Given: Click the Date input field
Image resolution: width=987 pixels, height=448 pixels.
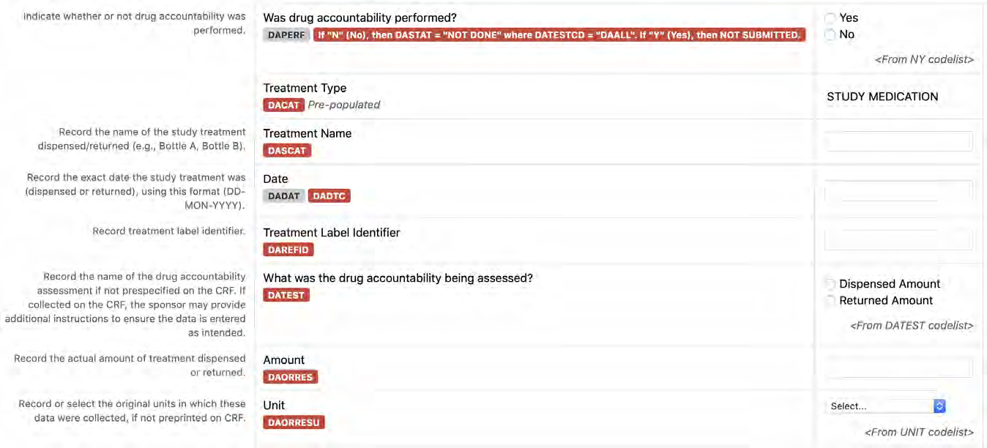Looking at the screenshot, I should click(898, 192).
